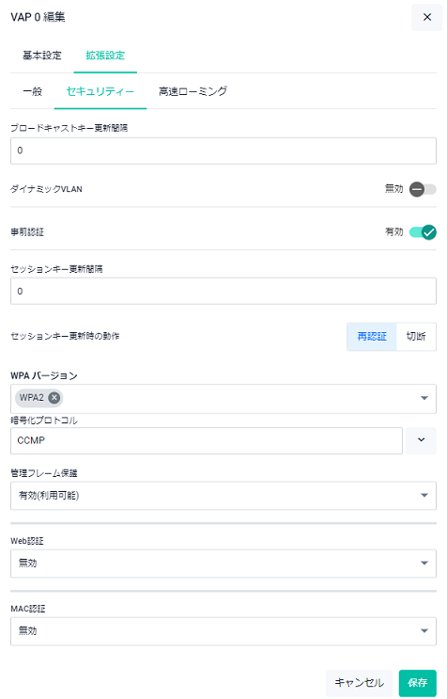This screenshot has width=447, height=699.
Task: Open the 高速ローミング sub-tab
Action: 193,92
